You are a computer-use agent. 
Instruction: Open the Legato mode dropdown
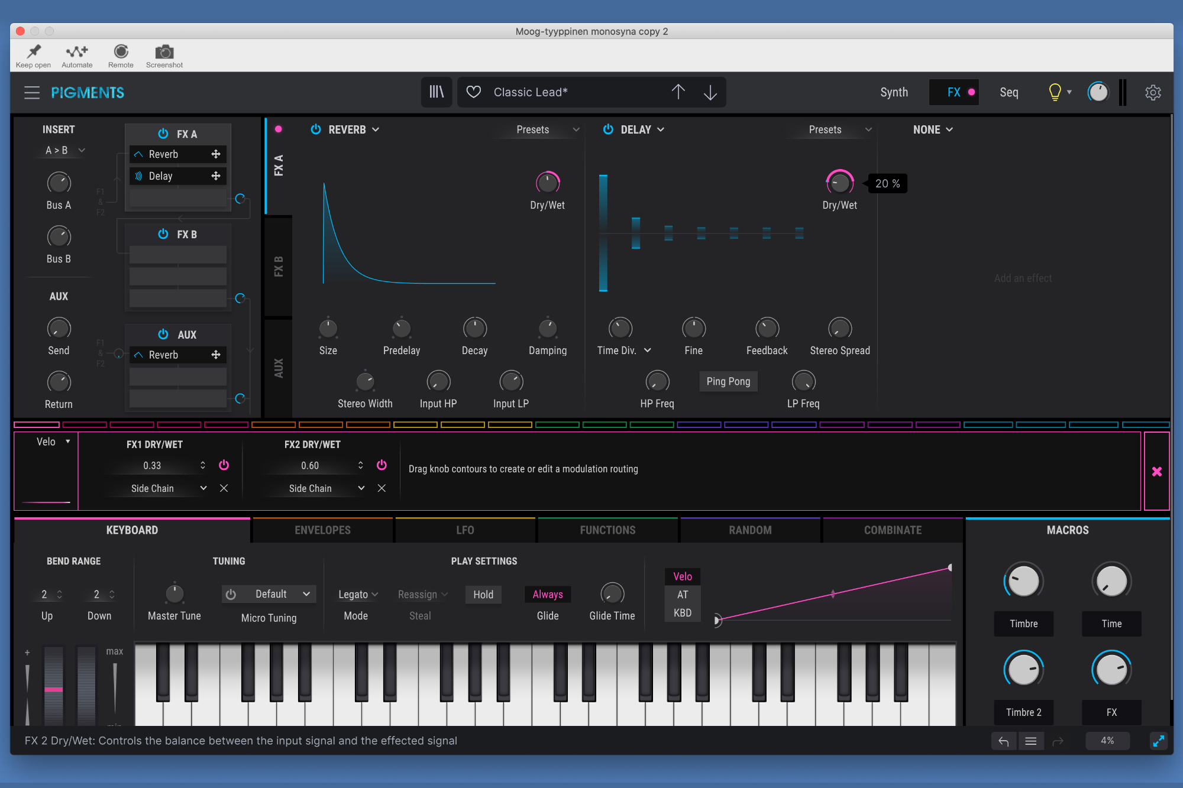[358, 594]
